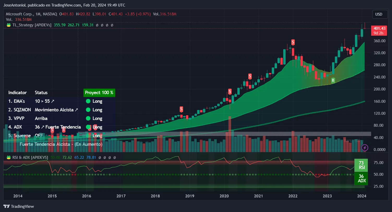Click the 2017 label on time axis
The width and height of the screenshot is (392, 212).
(121, 196)
